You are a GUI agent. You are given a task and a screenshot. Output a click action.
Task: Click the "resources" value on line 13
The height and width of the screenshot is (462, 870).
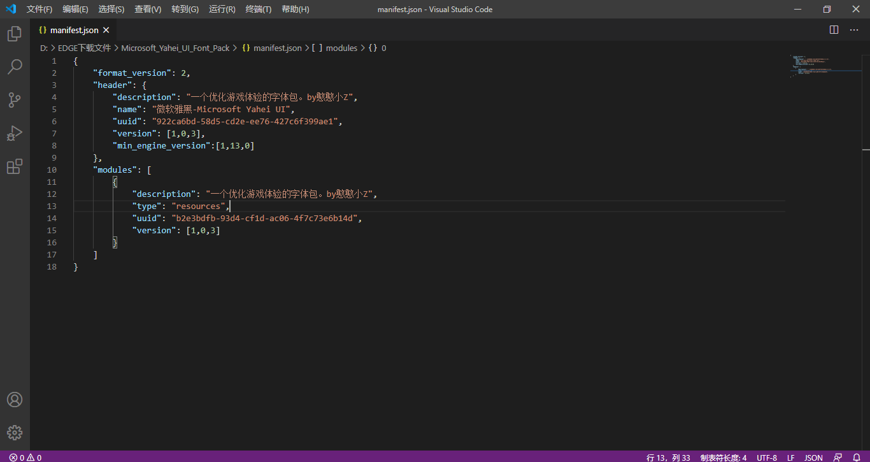pyautogui.click(x=198, y=206)
